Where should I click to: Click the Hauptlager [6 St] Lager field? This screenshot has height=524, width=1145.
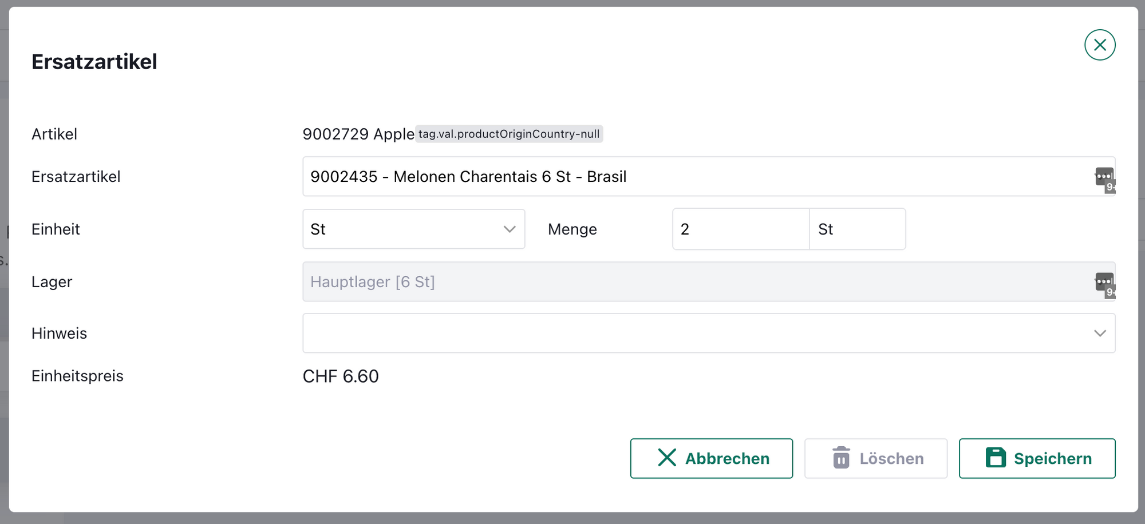687,282
